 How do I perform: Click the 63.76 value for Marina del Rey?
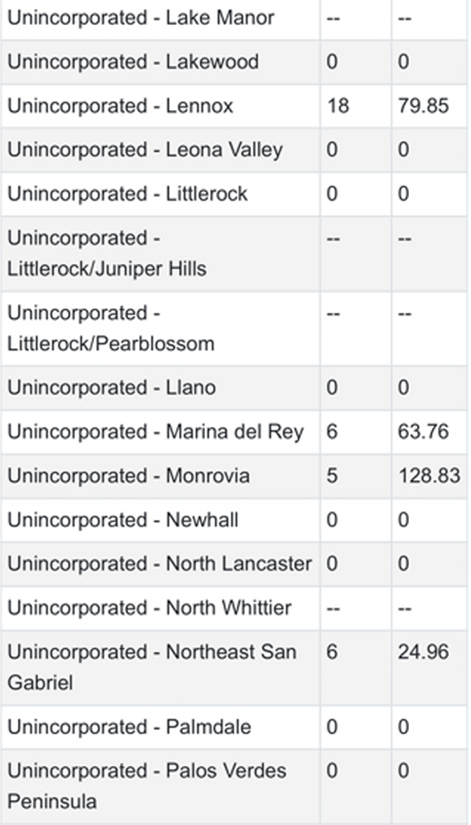423,432
